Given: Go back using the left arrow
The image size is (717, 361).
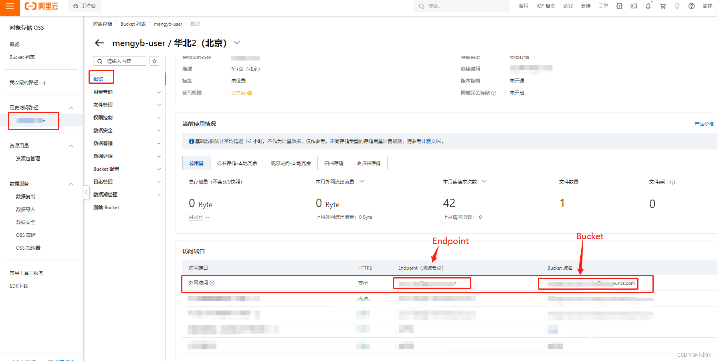Looking at the screenshot, I should pyautogui.click(x=99, y=43).
